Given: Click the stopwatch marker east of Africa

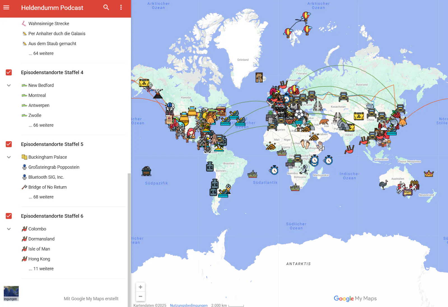Looking at the screenshot, I should (328, 160).
